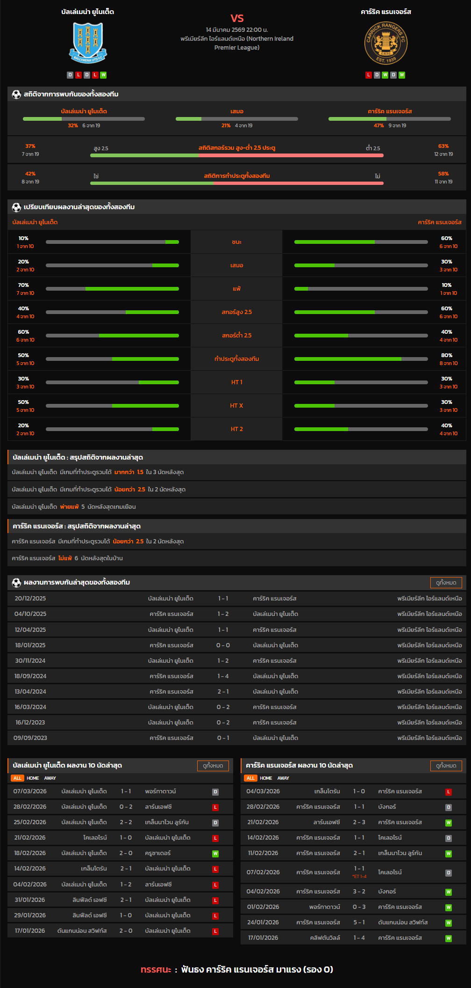The image size is (471, 988).
Task: Click the soccer ball icon beside head-to-head stats header
Action: [x=16, y=94]
